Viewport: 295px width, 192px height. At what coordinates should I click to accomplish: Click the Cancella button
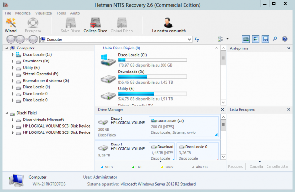point(256,166)
